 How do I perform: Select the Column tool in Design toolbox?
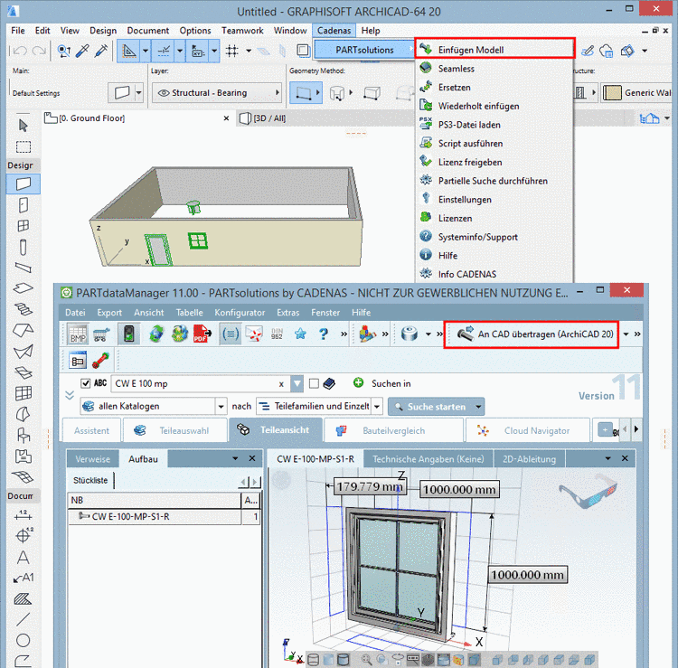tap(24, 248)
